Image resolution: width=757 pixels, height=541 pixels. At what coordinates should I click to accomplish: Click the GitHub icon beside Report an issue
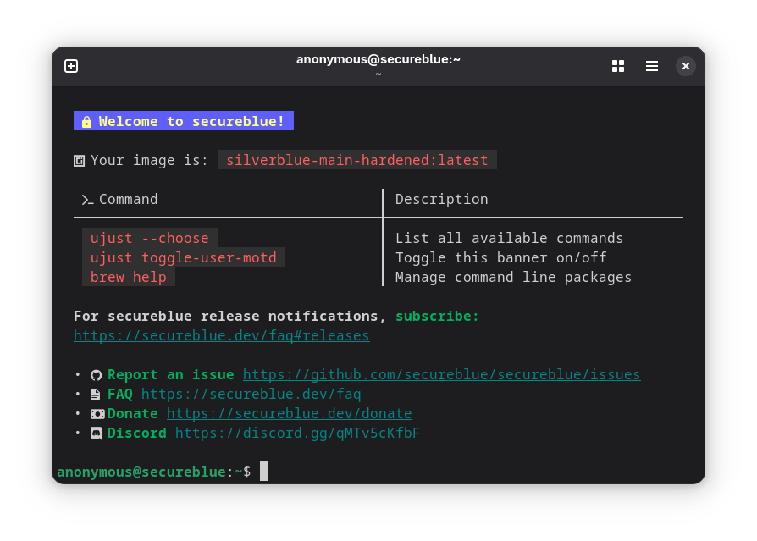tap(96, 375)
